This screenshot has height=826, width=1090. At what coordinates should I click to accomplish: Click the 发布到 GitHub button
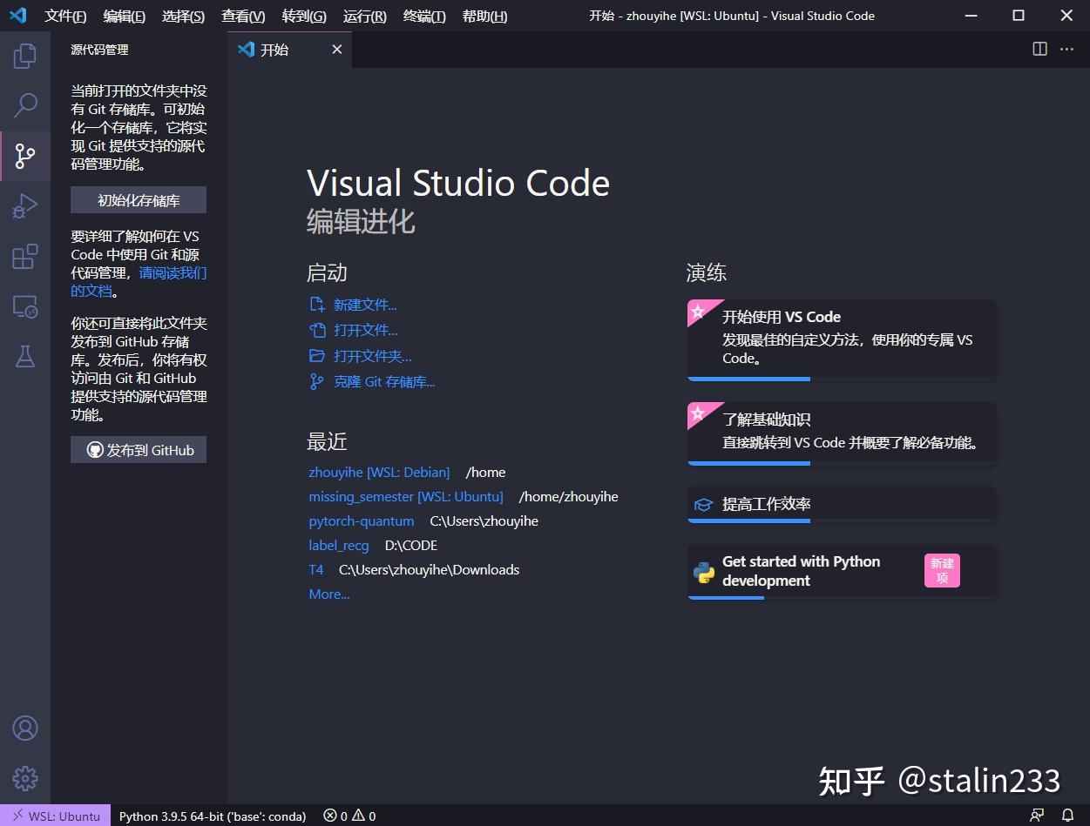138,449
